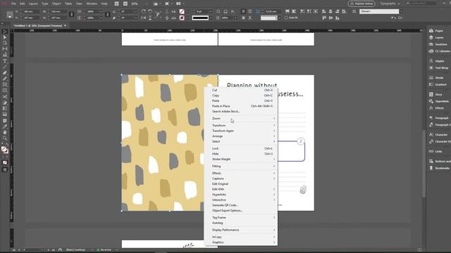Open the Typography workspace dropdown
The width and height of the screenshot is (451, 253).
390,4
